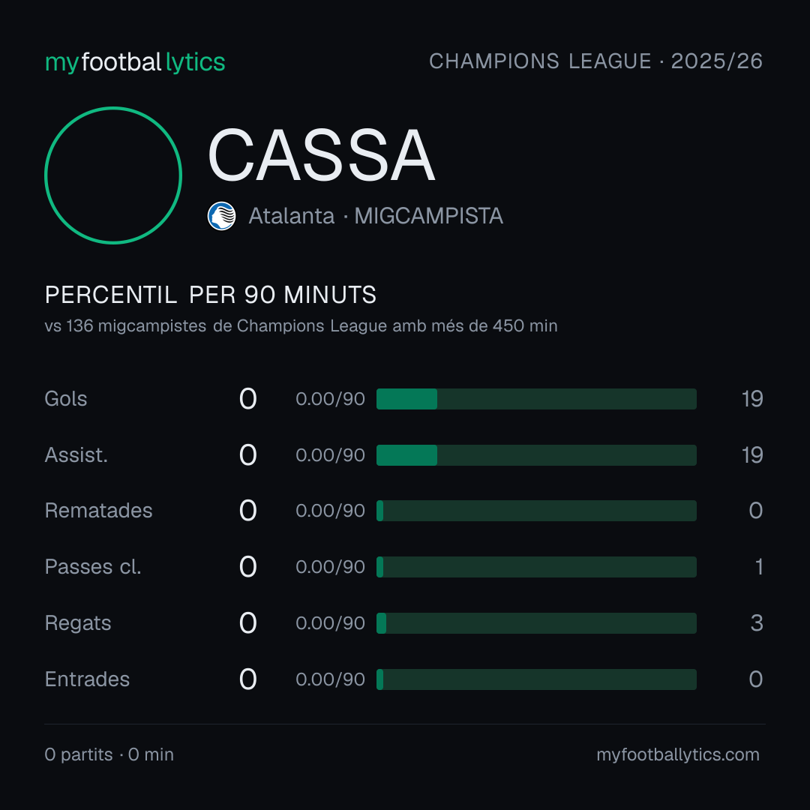Click the myfootballytics logo
The width and height of the screenshot is (810, 810).
point(135,62)
